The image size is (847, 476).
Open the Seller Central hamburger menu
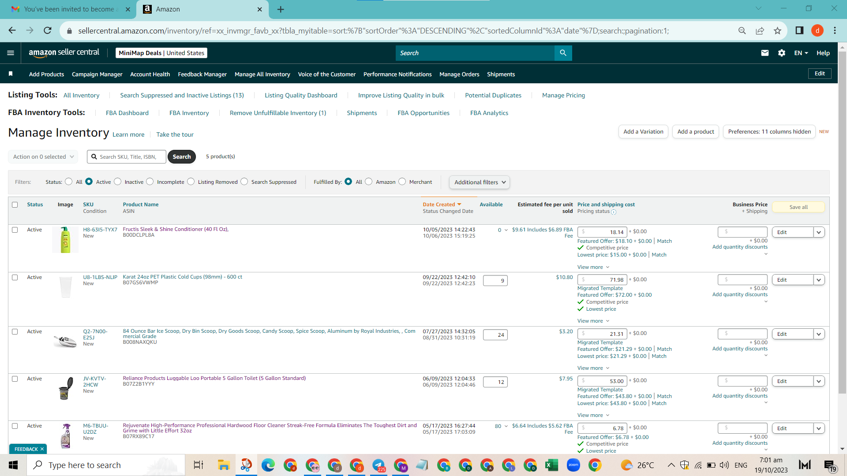(x=11, y=53)
